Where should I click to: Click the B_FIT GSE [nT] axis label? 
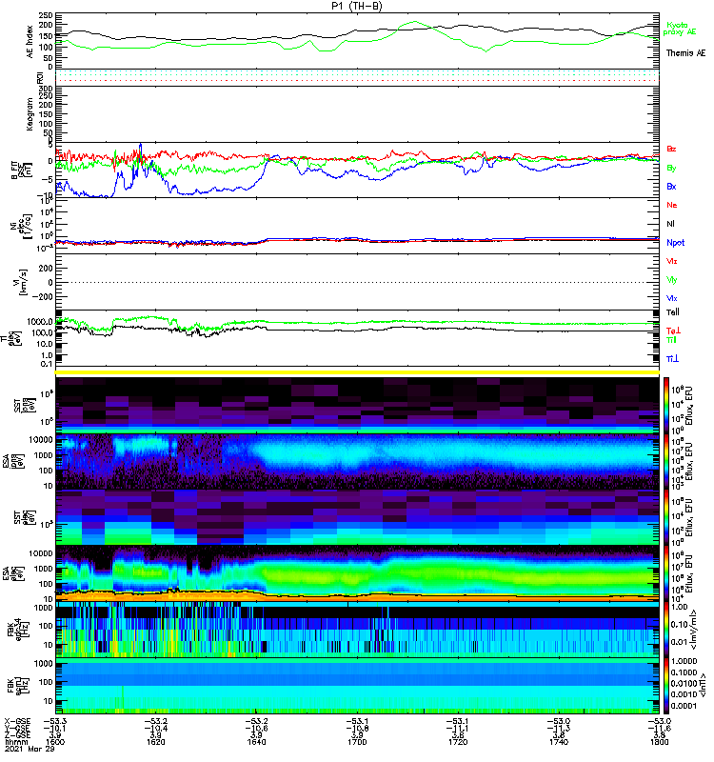click(22, 170)
